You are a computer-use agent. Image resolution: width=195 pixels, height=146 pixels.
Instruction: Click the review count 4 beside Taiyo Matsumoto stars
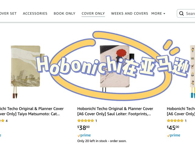pos(7,121)
